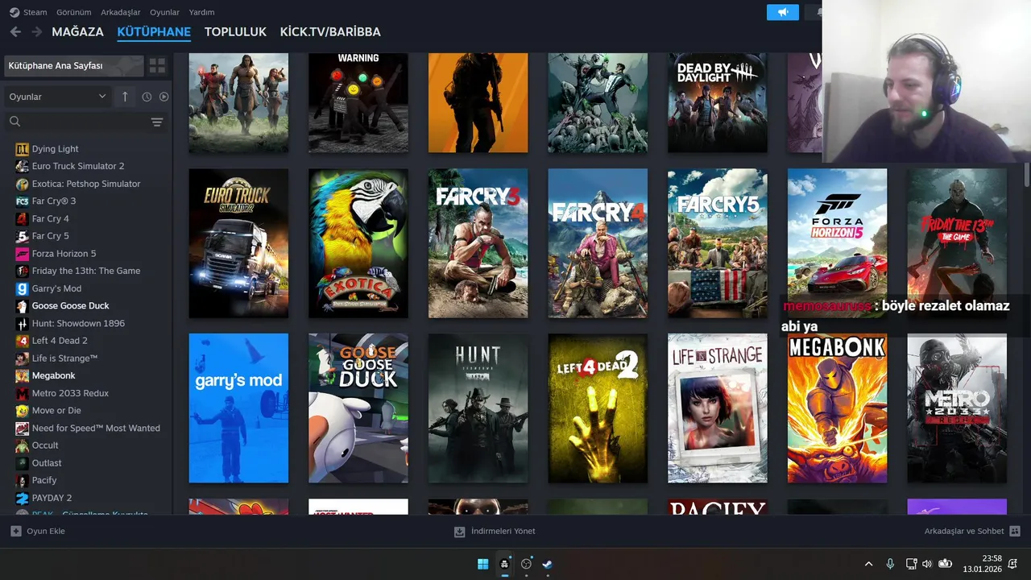Open the Euro Truck Simulator 2 cover

pos(238,243)
